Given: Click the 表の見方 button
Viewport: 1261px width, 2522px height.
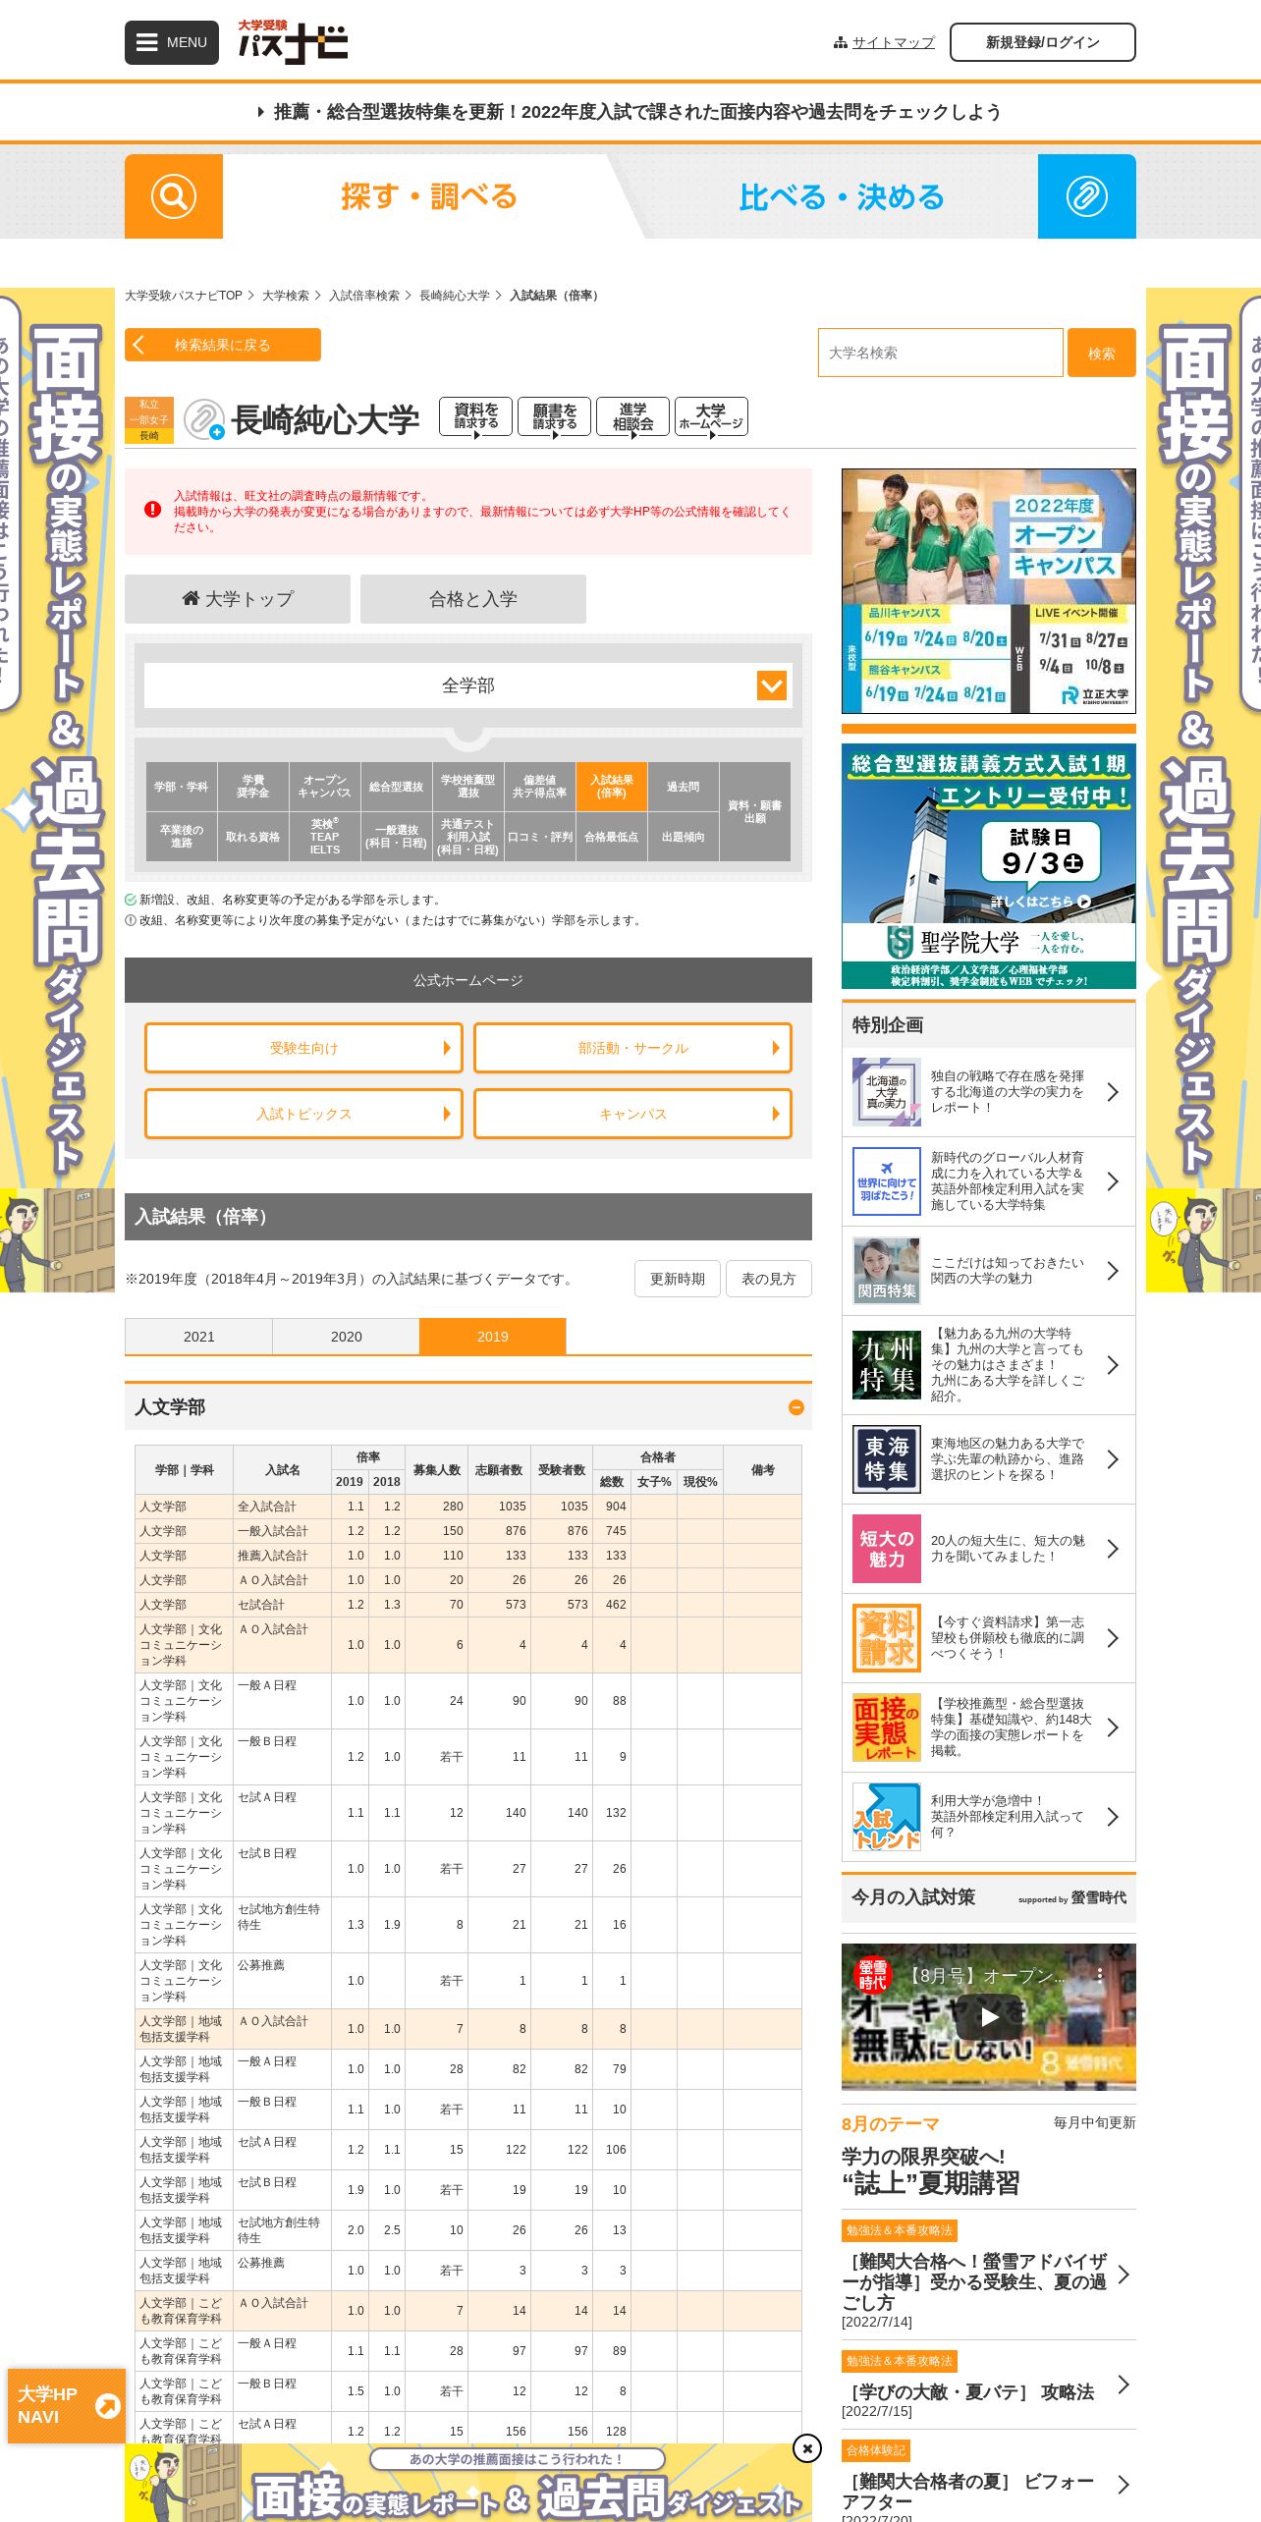Looking at the screenshot, I should (x=769, y=1279).
